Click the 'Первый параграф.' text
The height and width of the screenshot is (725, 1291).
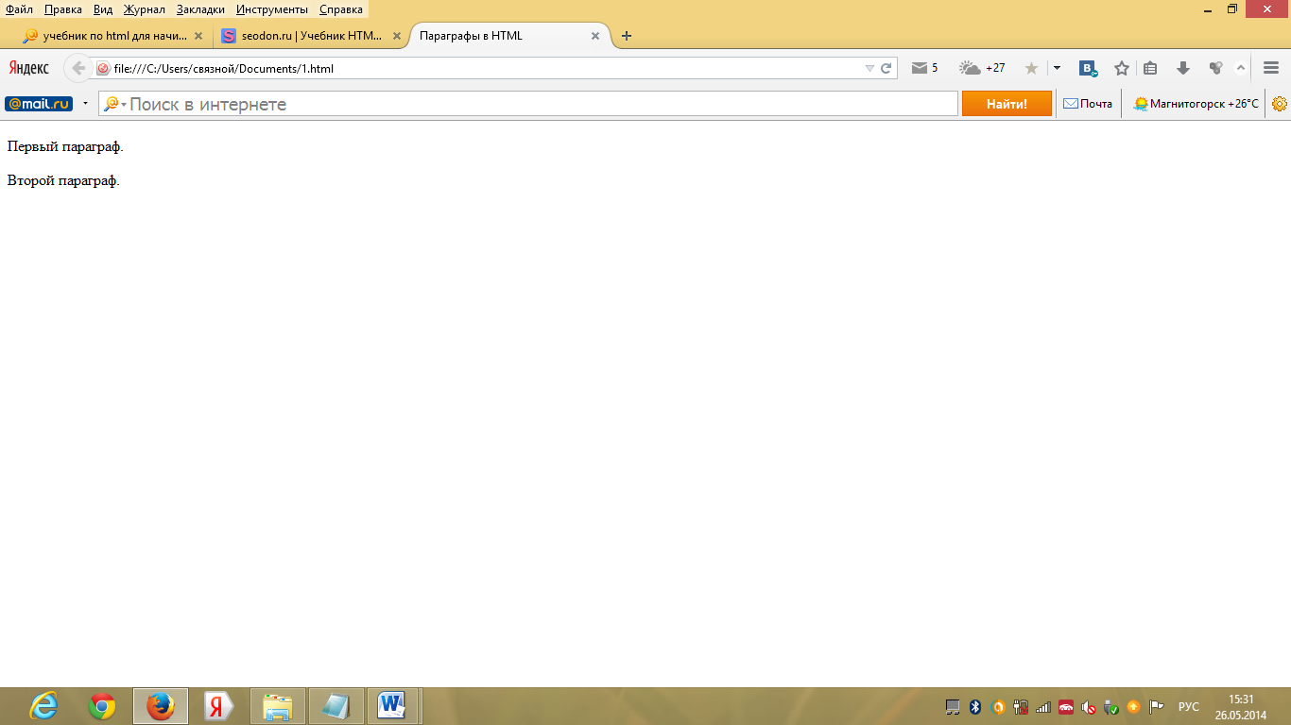(65, 146)
